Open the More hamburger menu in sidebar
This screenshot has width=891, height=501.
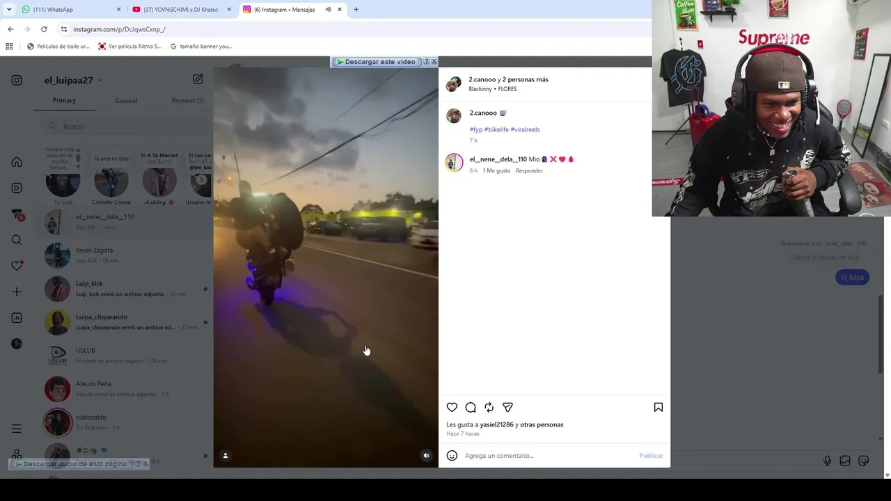tap(17, 429)
